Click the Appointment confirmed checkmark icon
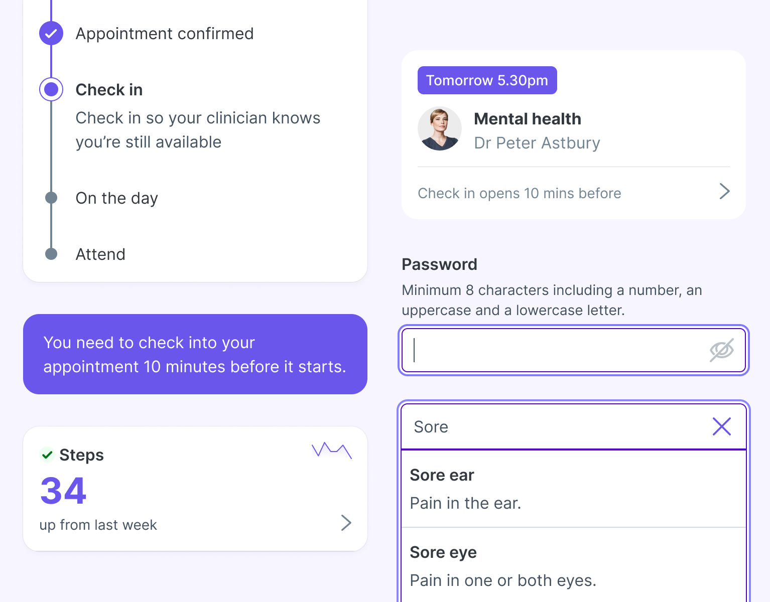Image resolution: width=770 pixels, height=602 pixels. coord(51,34)
